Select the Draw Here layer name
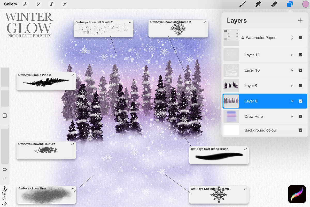 (x=254, y=116)
